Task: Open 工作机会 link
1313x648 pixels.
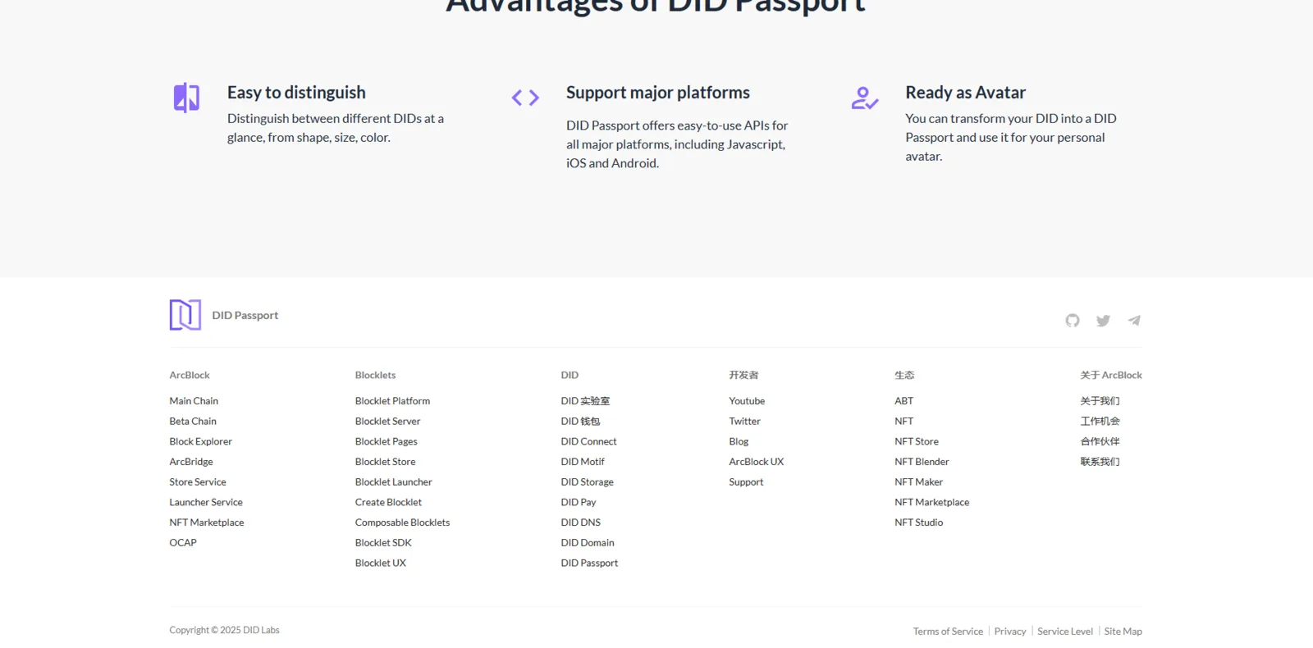Action: coord(1100,422)
